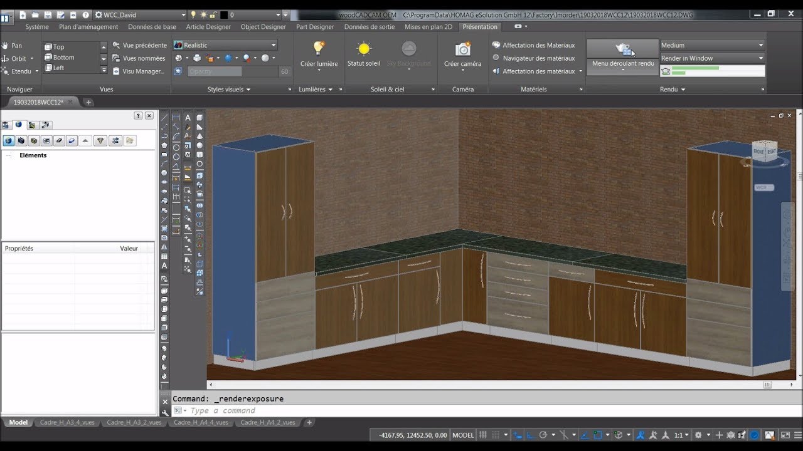Click the filter funnel icon in left panel
Image resolution: width=803 pixels, height=451 pixels.
click(100, 141)
